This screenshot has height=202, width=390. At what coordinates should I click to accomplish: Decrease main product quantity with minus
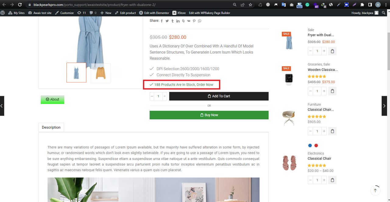pos(152,96)
